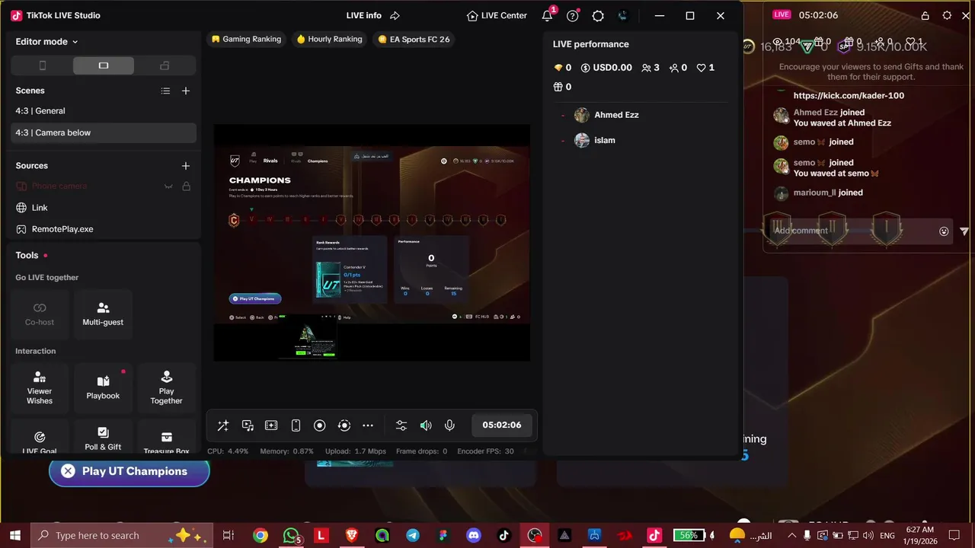Open Viewer Wishes interaction
This screenshot has width=975, height=548.
[x=40, y=388]
